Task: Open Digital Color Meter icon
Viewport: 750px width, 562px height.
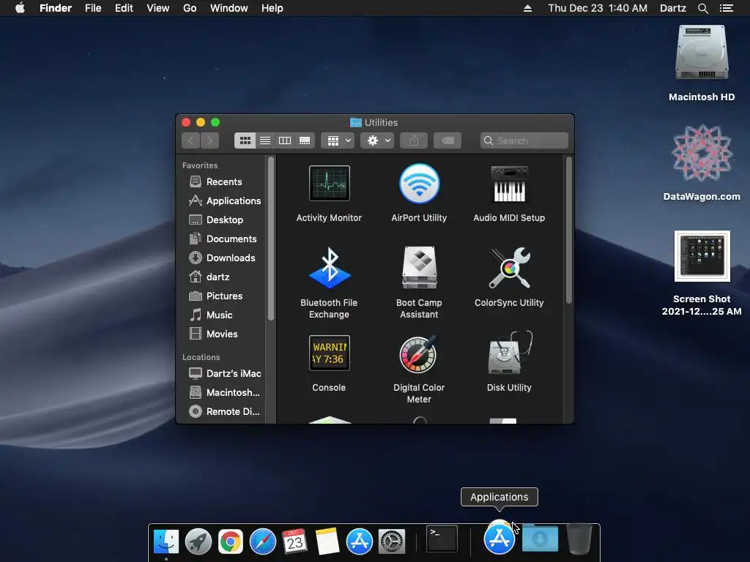Action: coord(419,353)
